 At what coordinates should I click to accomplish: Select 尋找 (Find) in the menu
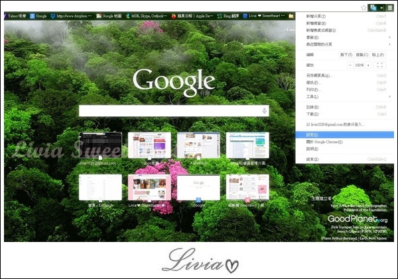click(345, 83)
